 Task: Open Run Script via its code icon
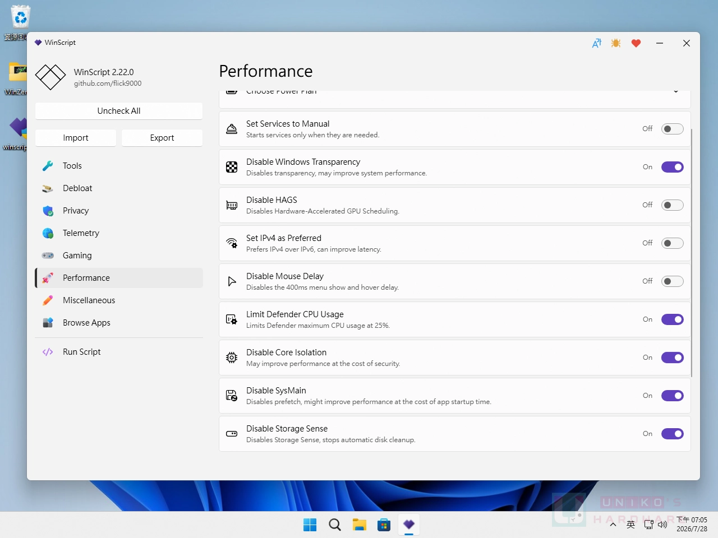click(48, 352)
